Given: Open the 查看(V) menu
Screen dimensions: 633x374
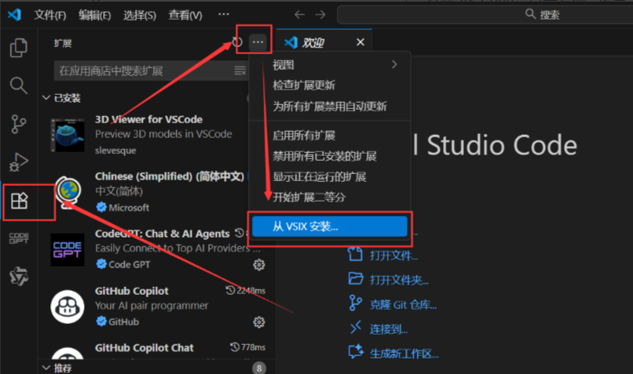Looking at the screenshot, I should [x=185, y=16].
